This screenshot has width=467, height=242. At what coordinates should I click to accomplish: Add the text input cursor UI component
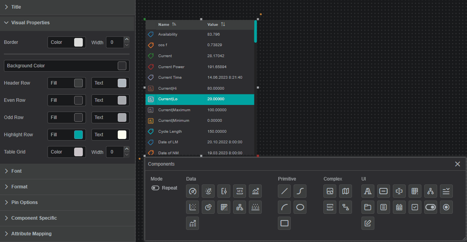click(x=399, y=191)
